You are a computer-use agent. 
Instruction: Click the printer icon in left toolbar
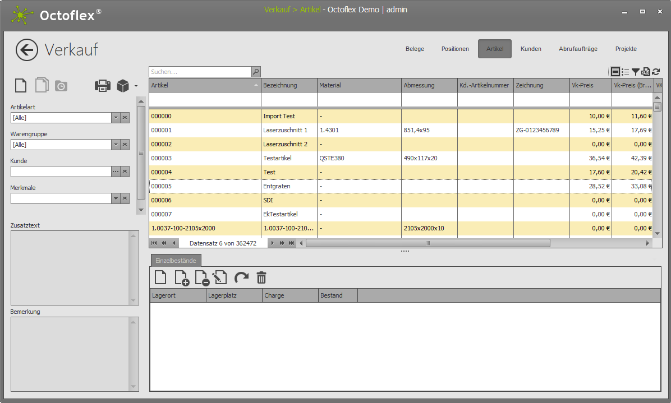pos(103,86)
